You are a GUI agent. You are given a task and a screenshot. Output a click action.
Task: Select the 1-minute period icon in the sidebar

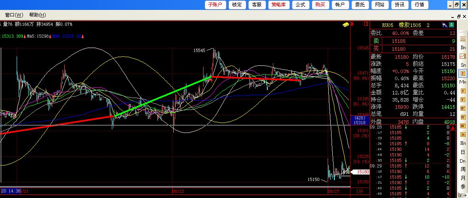(462, 73)
